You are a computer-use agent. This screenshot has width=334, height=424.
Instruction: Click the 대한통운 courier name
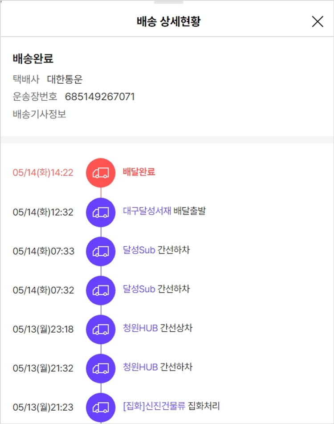tap(65, 79)
